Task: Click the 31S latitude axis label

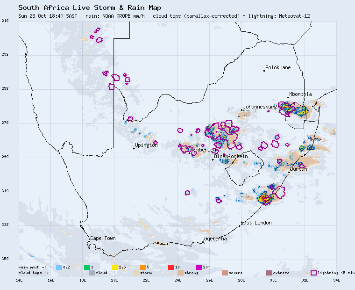Action: [5, 191]
